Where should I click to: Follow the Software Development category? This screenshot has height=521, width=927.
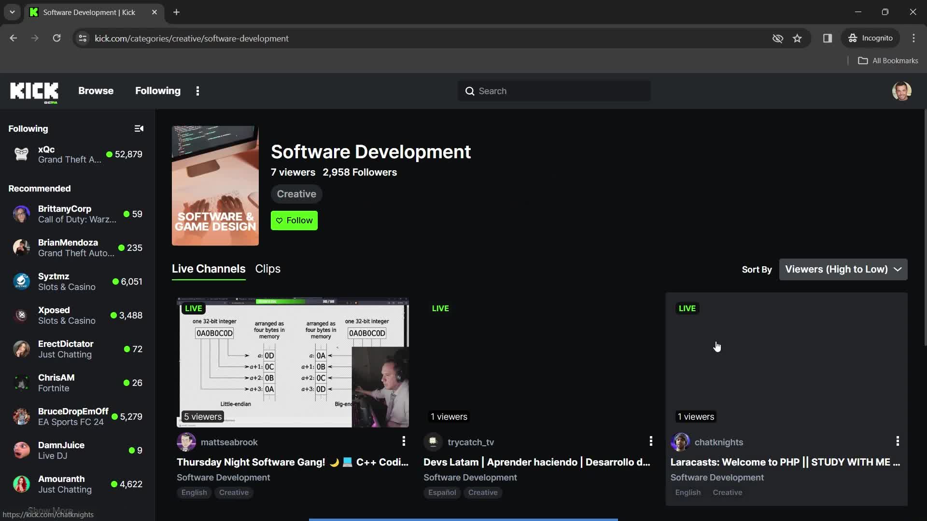(x=294, y=220)
